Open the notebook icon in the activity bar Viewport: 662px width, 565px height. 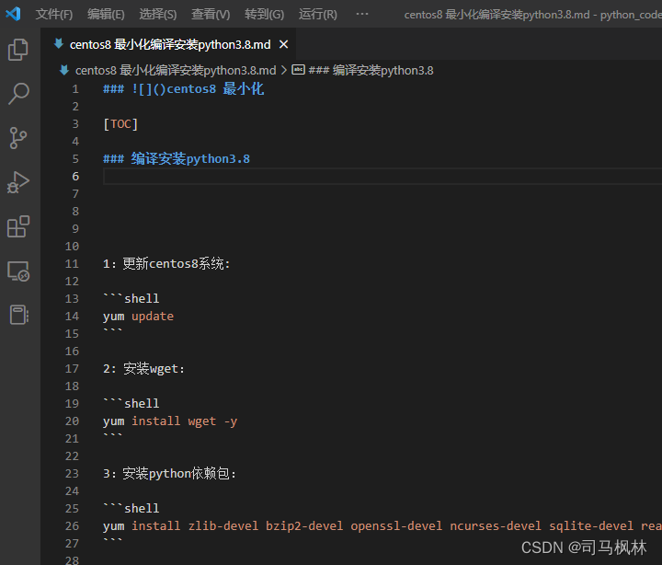click(x=19, y=315)
